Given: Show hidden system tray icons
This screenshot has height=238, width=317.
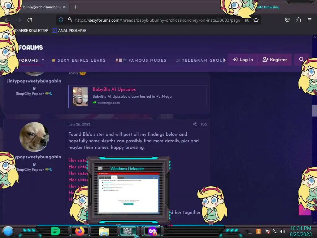Looking at the screenshot, I should (249, 232).
